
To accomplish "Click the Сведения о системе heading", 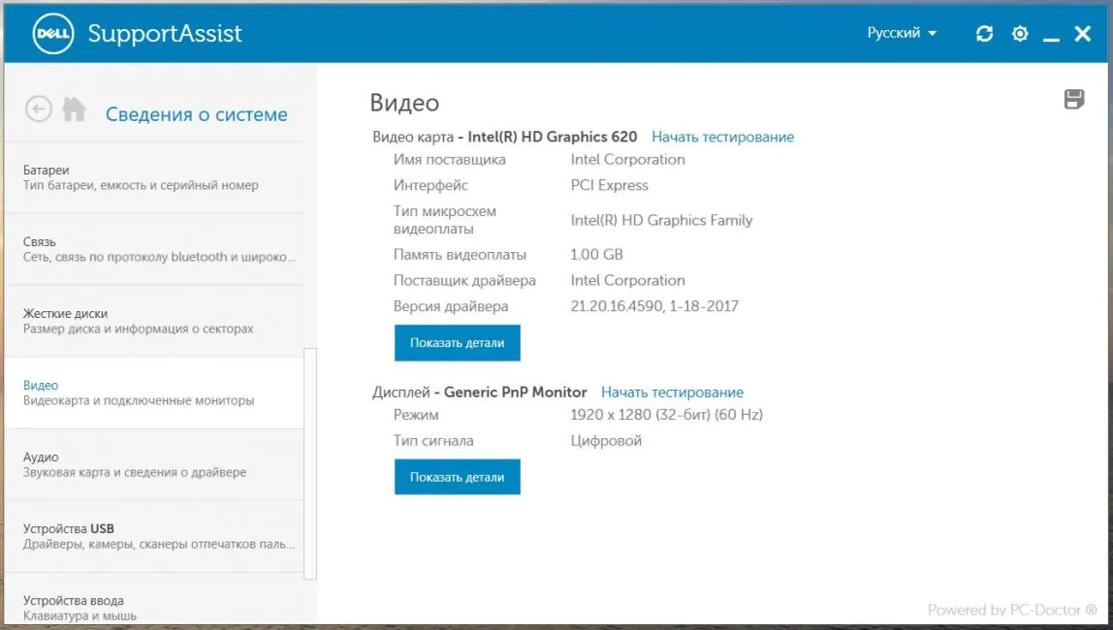I will click(x=197, y=114).
